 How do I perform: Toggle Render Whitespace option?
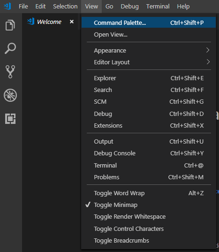pyautogui.click(x=149, y=217)
